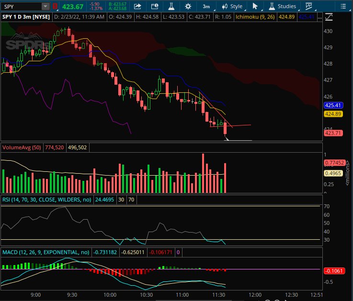Viewport: 353px width, 301px height.
Task: Click the MACD zero-line value 0
Action: (x=178, y=252)
